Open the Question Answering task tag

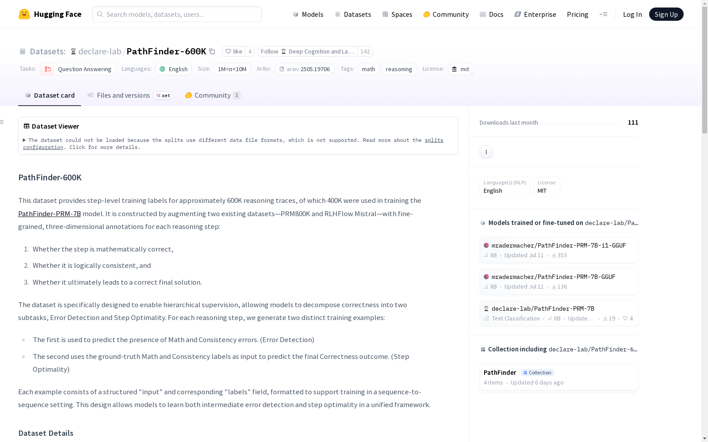click(77, 69)
